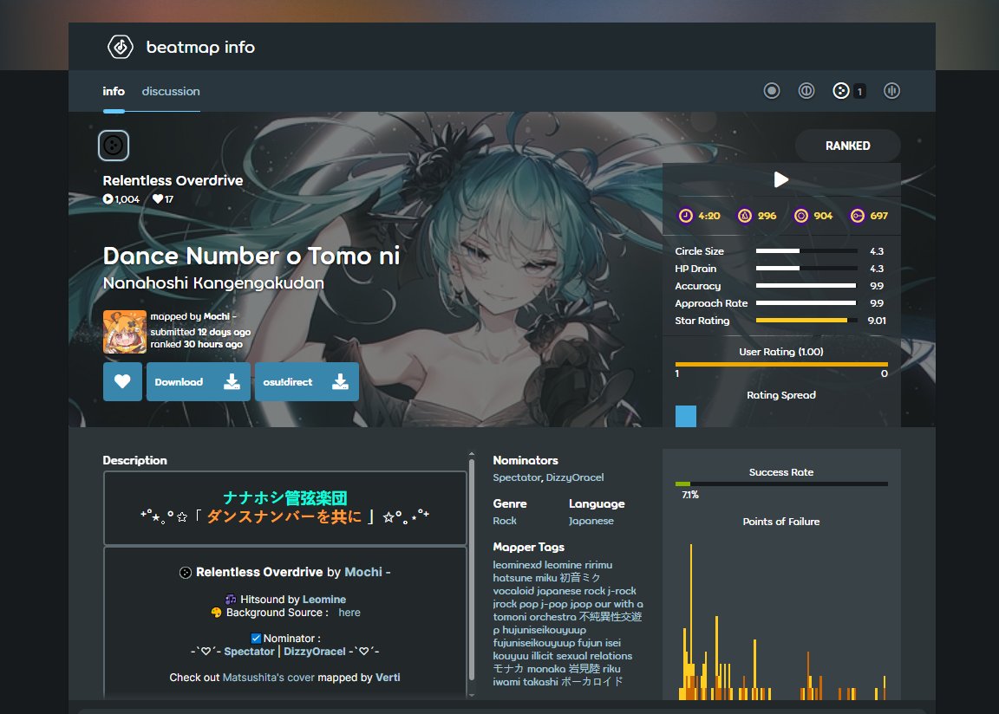Click the 'orchestra' mapper tag
Image resolution: width=999 pixels, height=714 pixels.
pyautogui.click(x=552, y=617)
